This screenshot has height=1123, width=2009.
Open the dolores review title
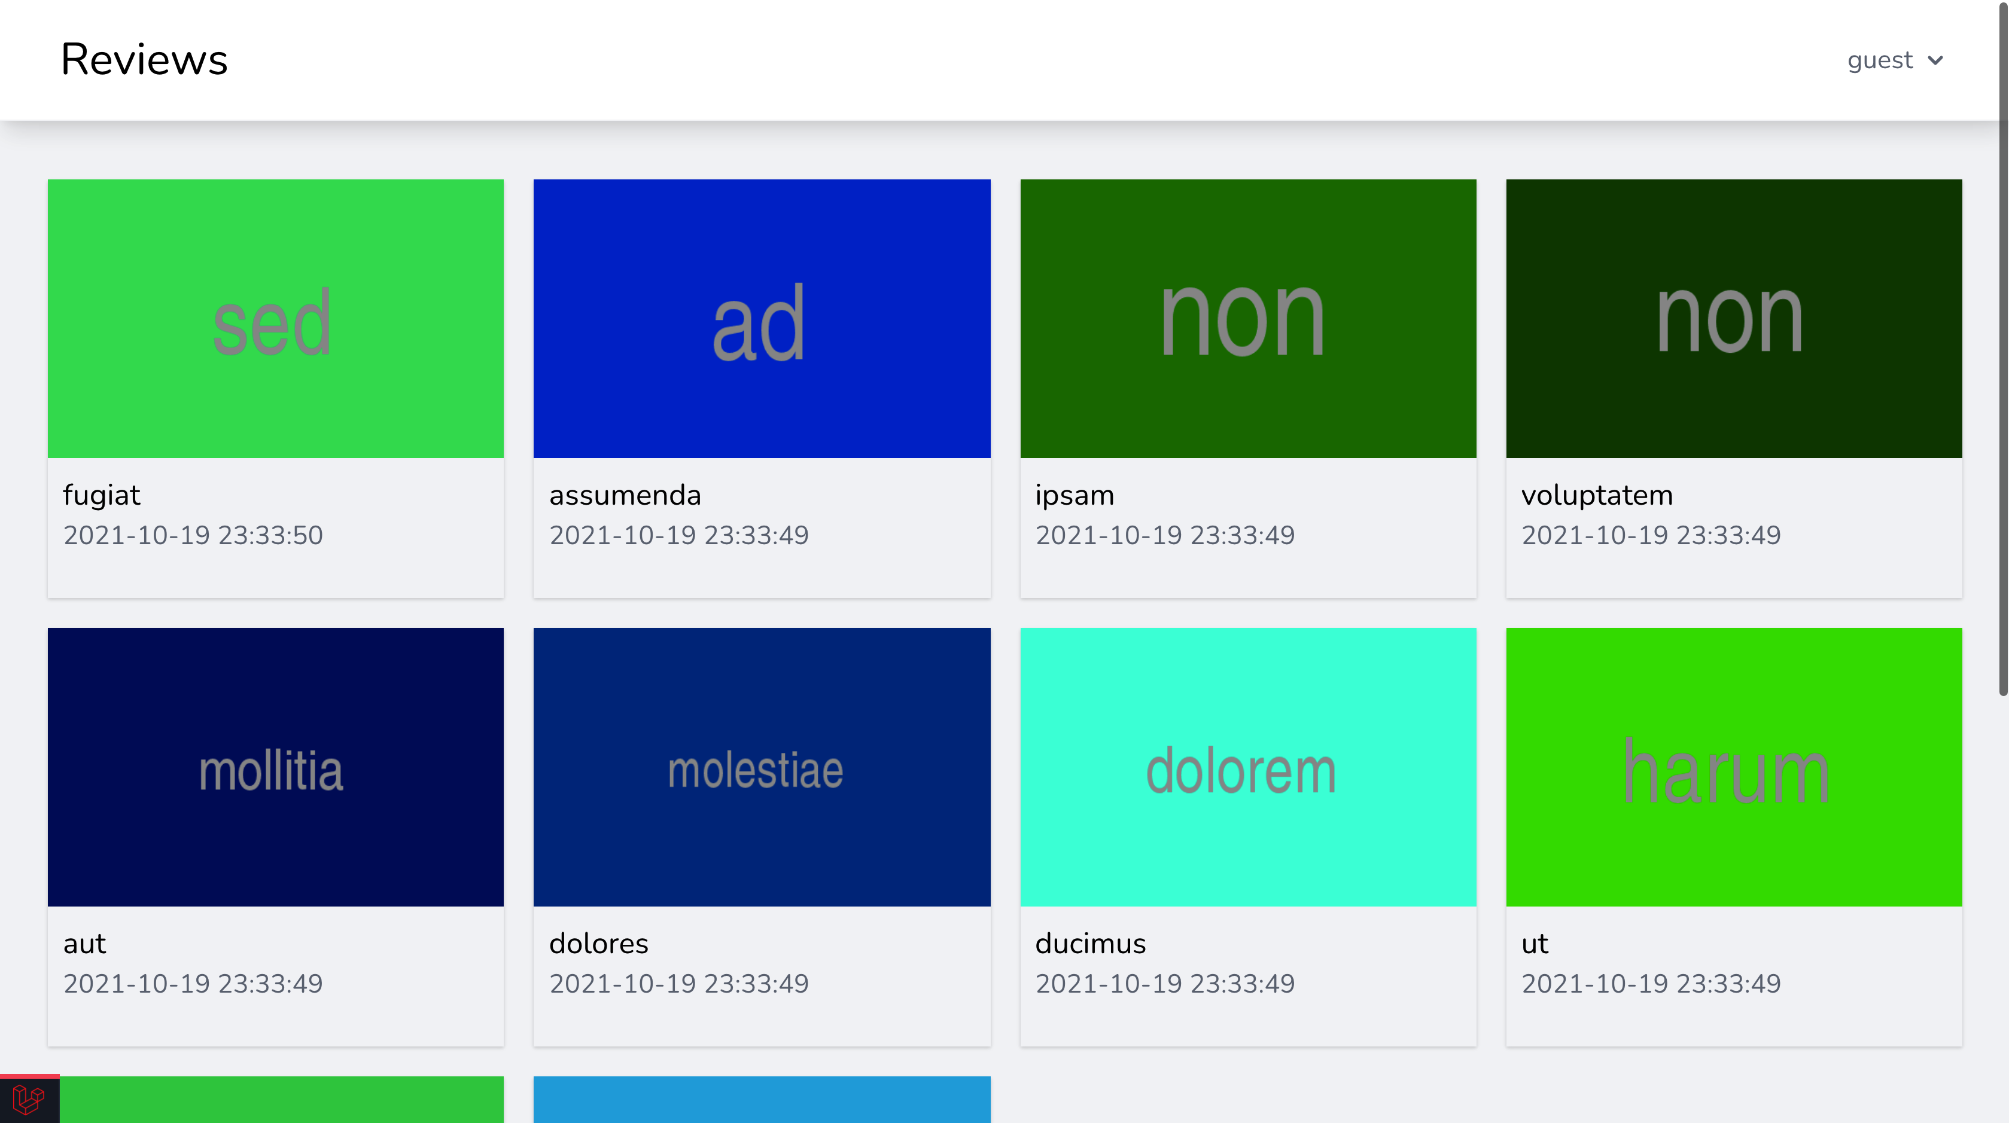point(598,944)
